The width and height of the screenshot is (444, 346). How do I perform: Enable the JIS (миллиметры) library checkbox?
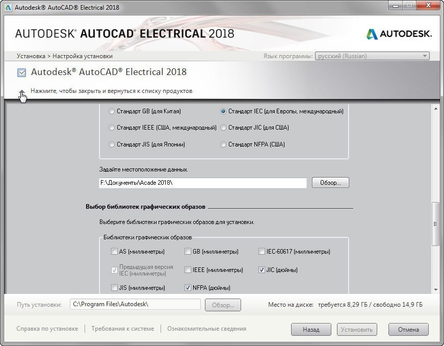[x=114, y=288]
